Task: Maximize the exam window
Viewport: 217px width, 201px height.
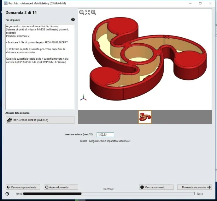Action: [200, 3]
